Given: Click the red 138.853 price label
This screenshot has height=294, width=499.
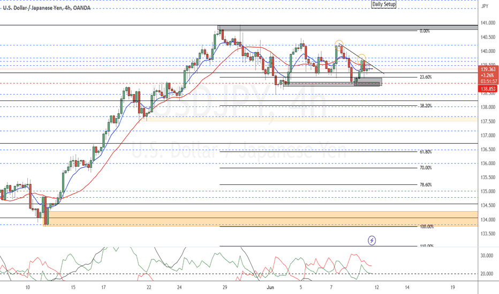Looking at the screenshot, I should [x=488, y=89].
